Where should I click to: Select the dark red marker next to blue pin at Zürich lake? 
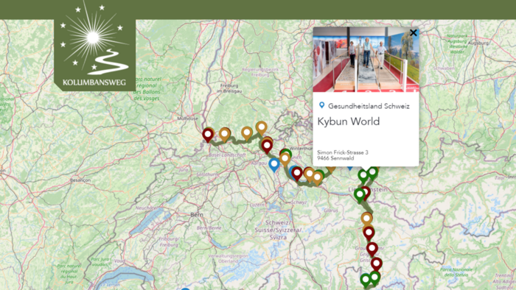pos(297,174)
